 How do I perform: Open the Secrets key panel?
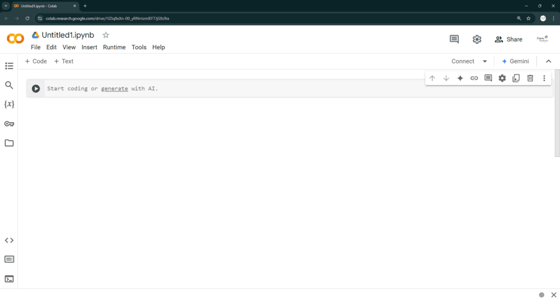[x=9, y=124]
